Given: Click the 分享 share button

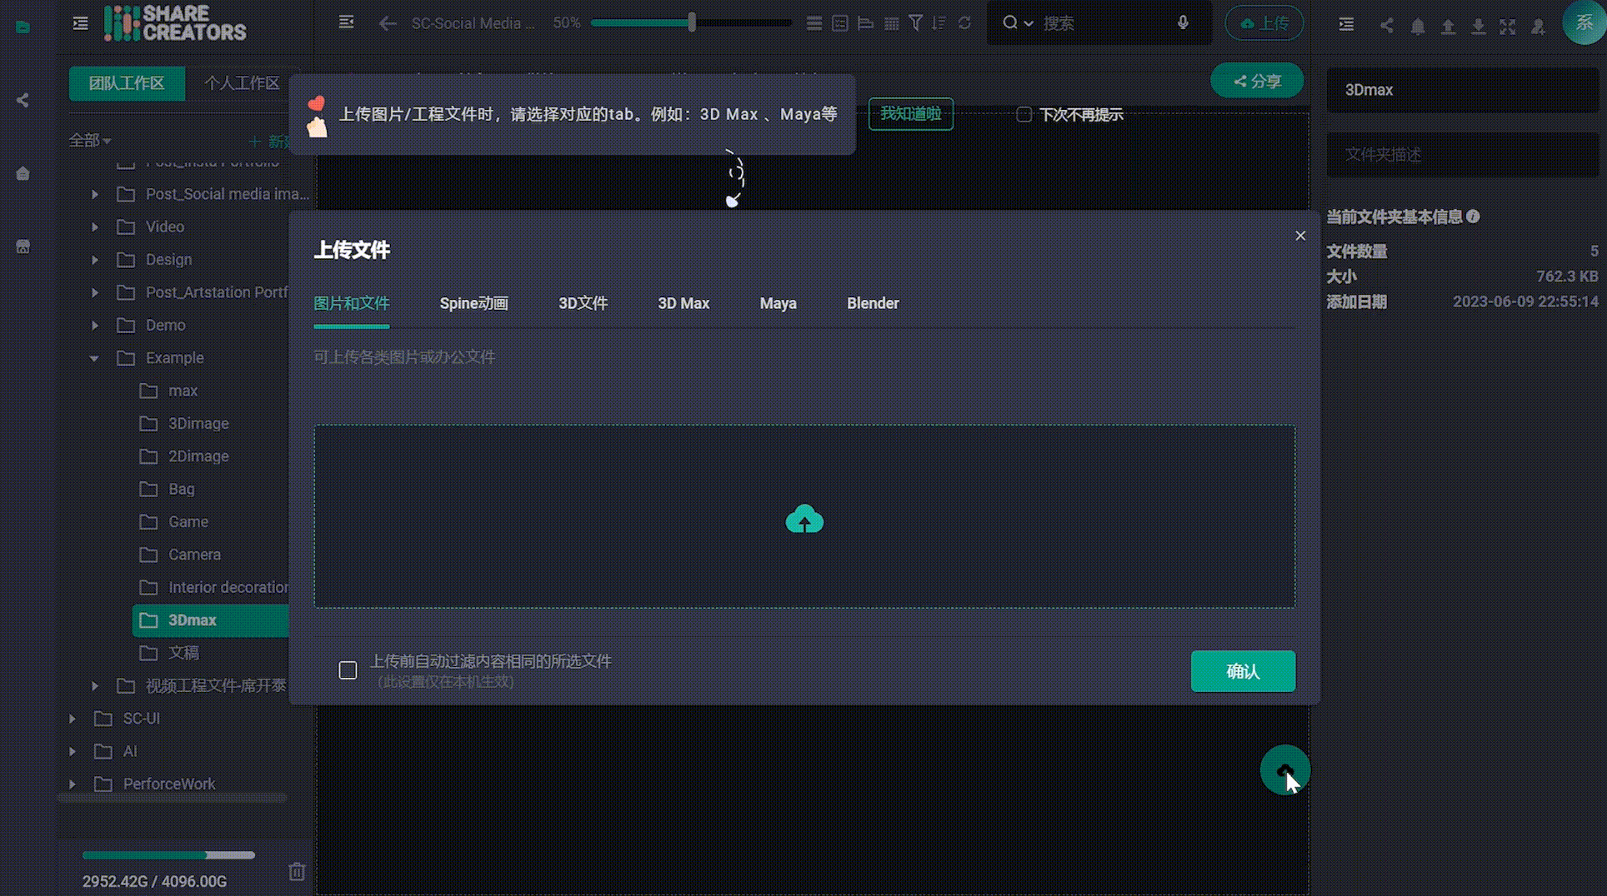Looking at the screenshot, I should 1257,81.
